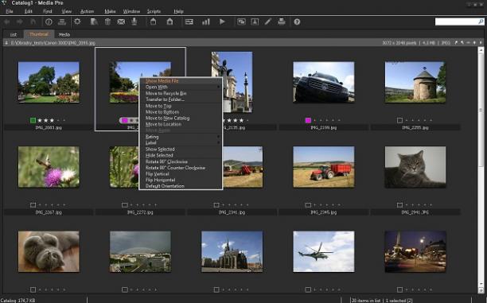This screenshot has height=303, width=487.
Task: Click the Back arrow in the toolbar
Action: tap(6, 21)
